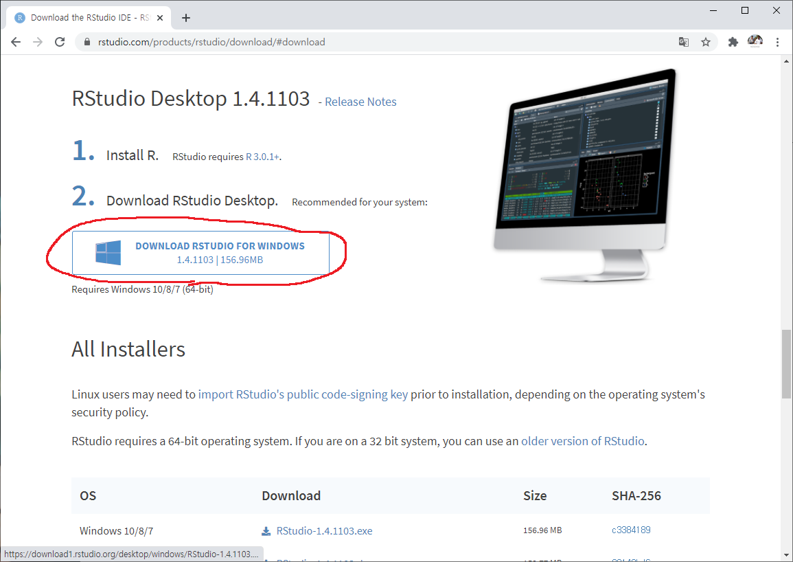Open a new browser tab
The height and width of the screenshot is (562, 793).
[x=186, y=18]
